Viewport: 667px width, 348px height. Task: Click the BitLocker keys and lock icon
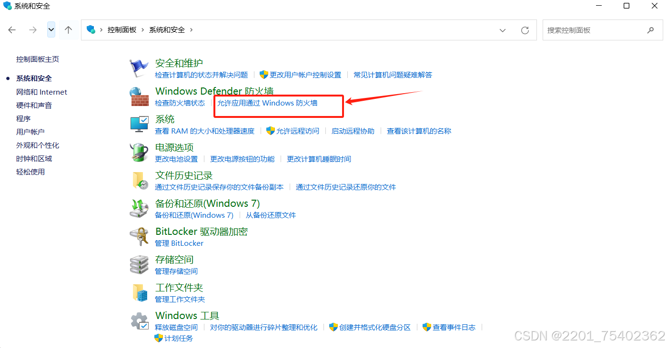pos(139,237)
